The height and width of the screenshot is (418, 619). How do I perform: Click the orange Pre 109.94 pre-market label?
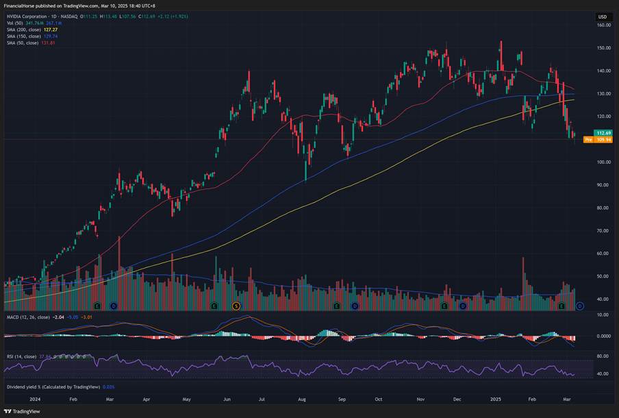tap(598, 140)
